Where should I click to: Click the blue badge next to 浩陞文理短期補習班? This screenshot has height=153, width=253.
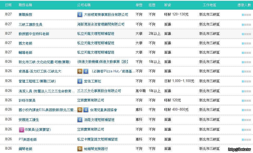(80, 120)
